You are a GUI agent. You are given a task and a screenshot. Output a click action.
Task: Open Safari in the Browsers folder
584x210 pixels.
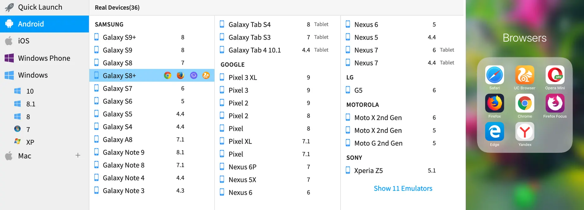(494, 75)
